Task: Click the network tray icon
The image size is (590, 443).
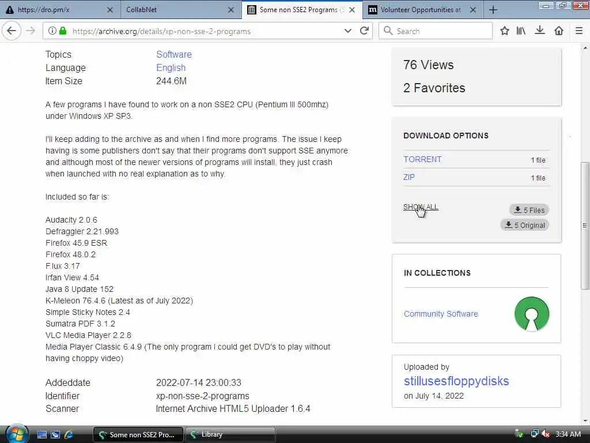Action: coord(534,434)
